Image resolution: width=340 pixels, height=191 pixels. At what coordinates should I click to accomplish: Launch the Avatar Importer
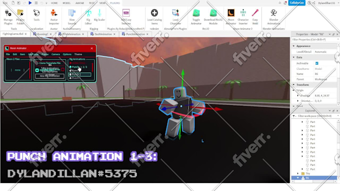pyautogui.click(x=54, y=17)
